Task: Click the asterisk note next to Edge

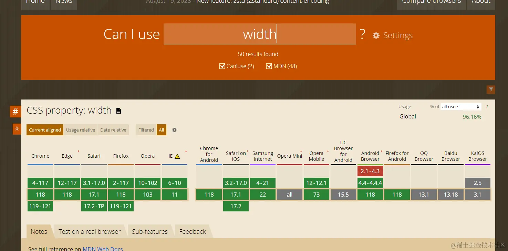Action: point(79,151)
